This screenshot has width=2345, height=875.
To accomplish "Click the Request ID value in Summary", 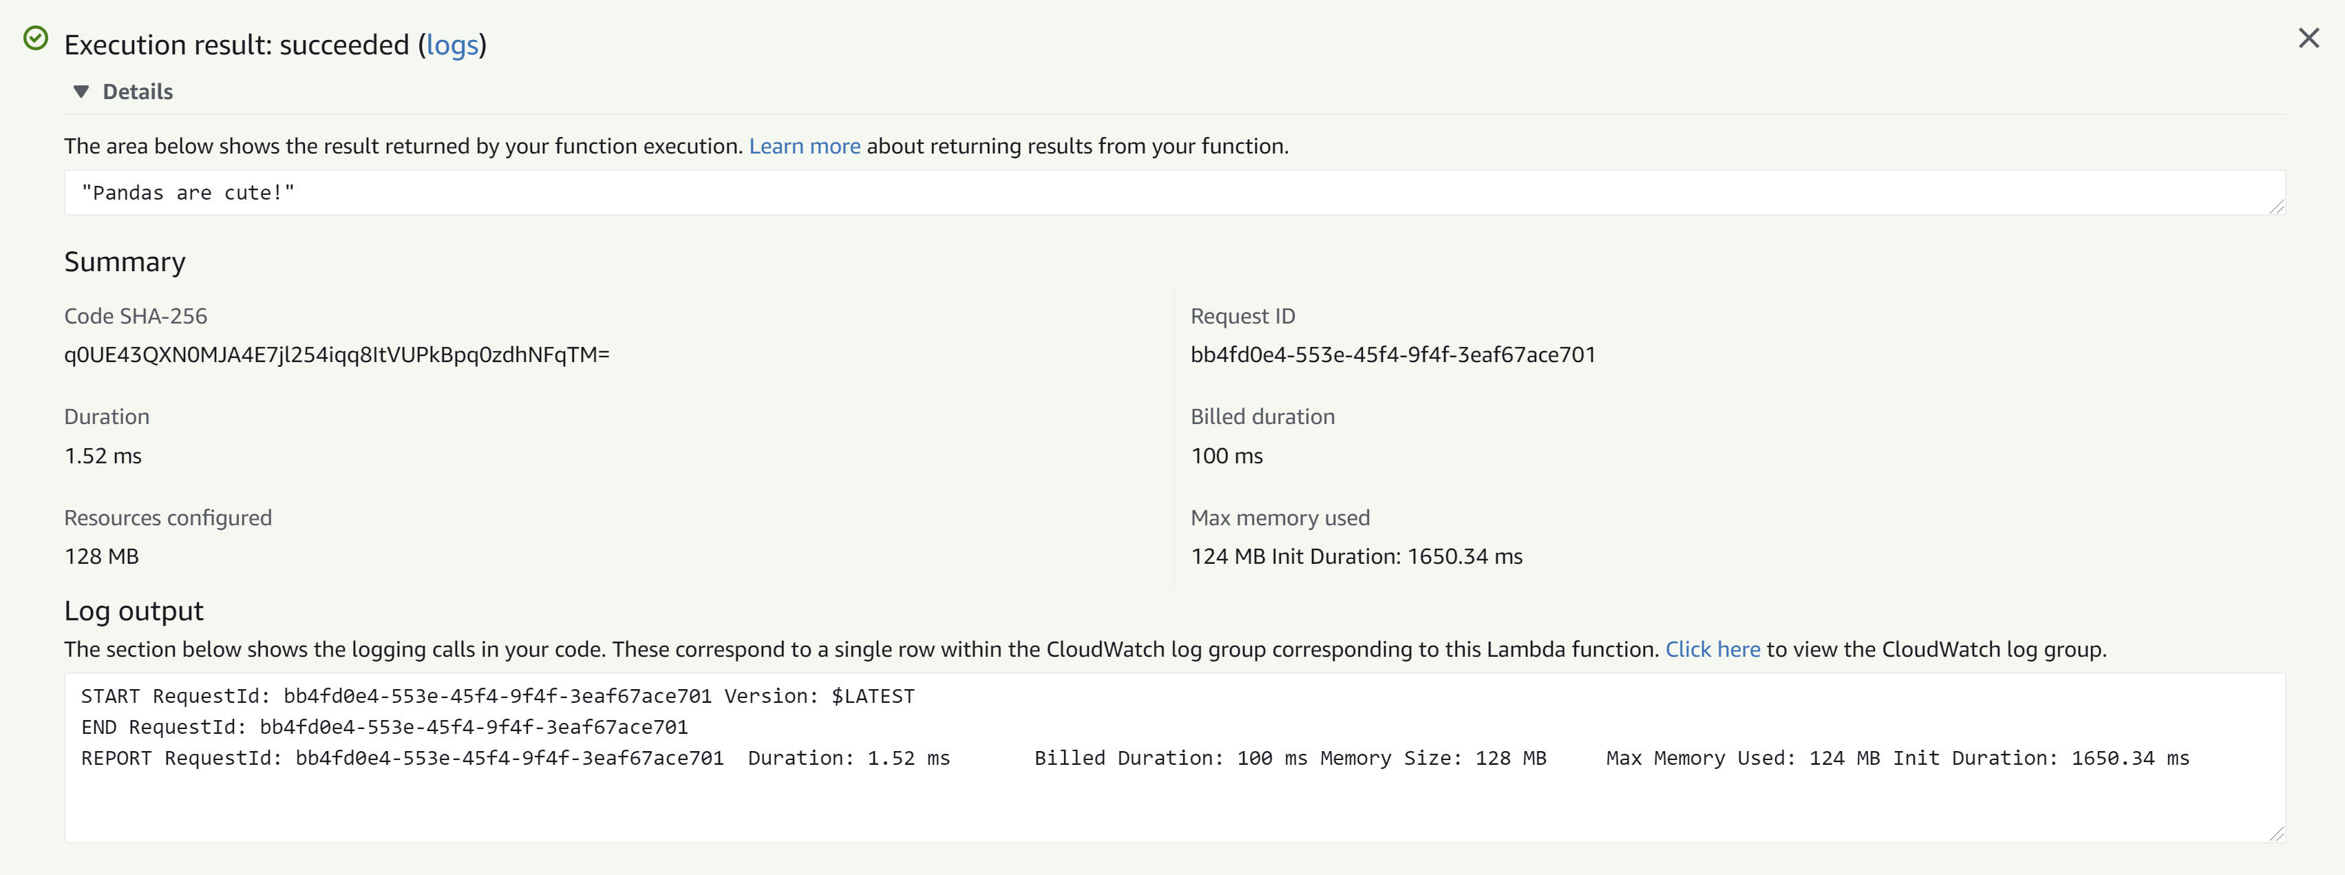I will [1393, 355].
